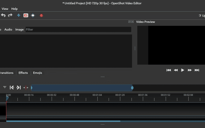Switch to the Transitions tab
Viewport: 205px width, 128px height.
(7, 73)
